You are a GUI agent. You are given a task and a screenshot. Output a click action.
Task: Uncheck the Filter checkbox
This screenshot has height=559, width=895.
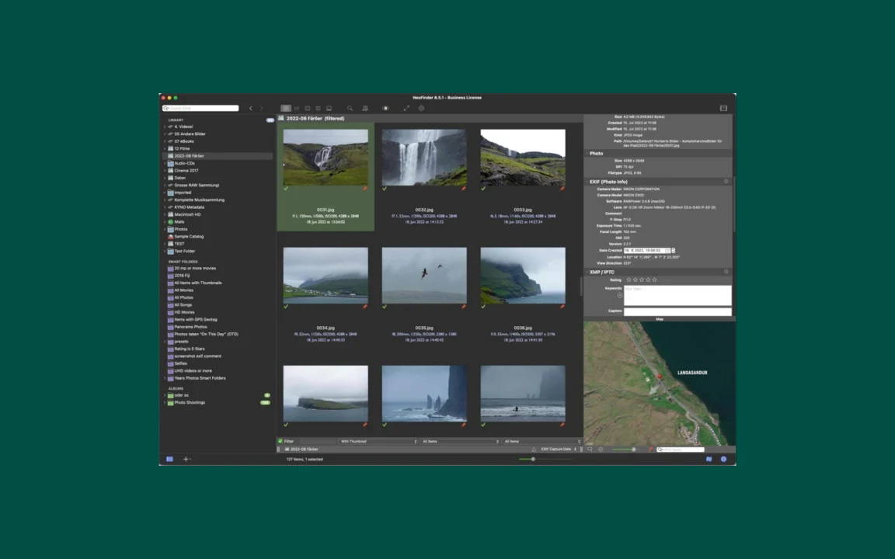pos(280,442)
